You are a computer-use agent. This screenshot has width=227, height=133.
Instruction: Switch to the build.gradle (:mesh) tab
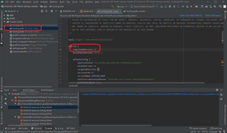tap(136, 11)
